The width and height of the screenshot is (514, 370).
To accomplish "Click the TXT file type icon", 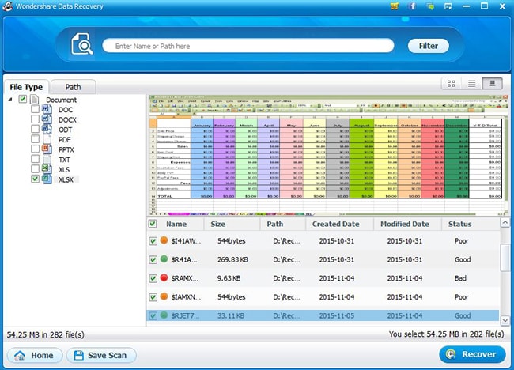I will tap(47, 159).
